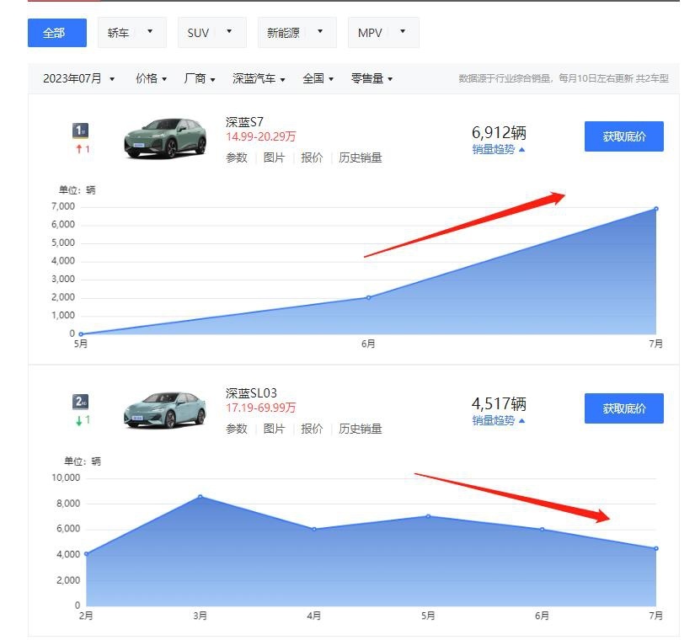Click the 4月 data point on SL03 chart
This screenshot has height=640, width=695.
click(x=314, y=529)
